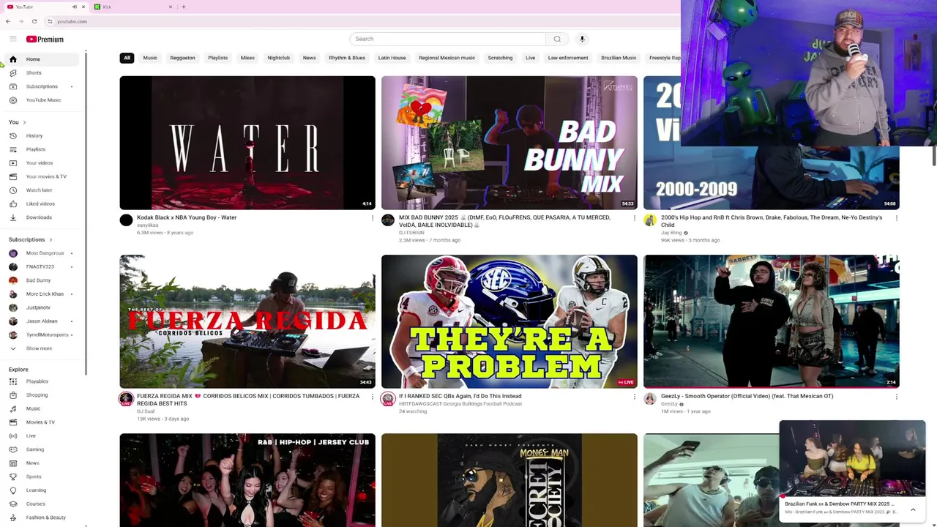The height and width of the screenshot is (527, 937).
Task: Open Live in Explore section
Action: point(42,436)
